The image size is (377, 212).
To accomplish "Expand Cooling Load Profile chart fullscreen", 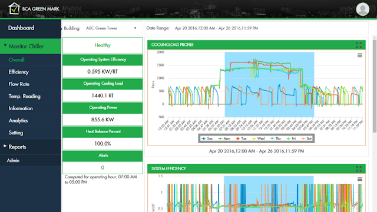I will click(x=359, y=45).
